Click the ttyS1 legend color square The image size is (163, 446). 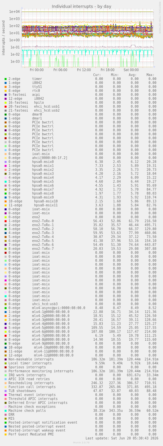click(6, 87)
